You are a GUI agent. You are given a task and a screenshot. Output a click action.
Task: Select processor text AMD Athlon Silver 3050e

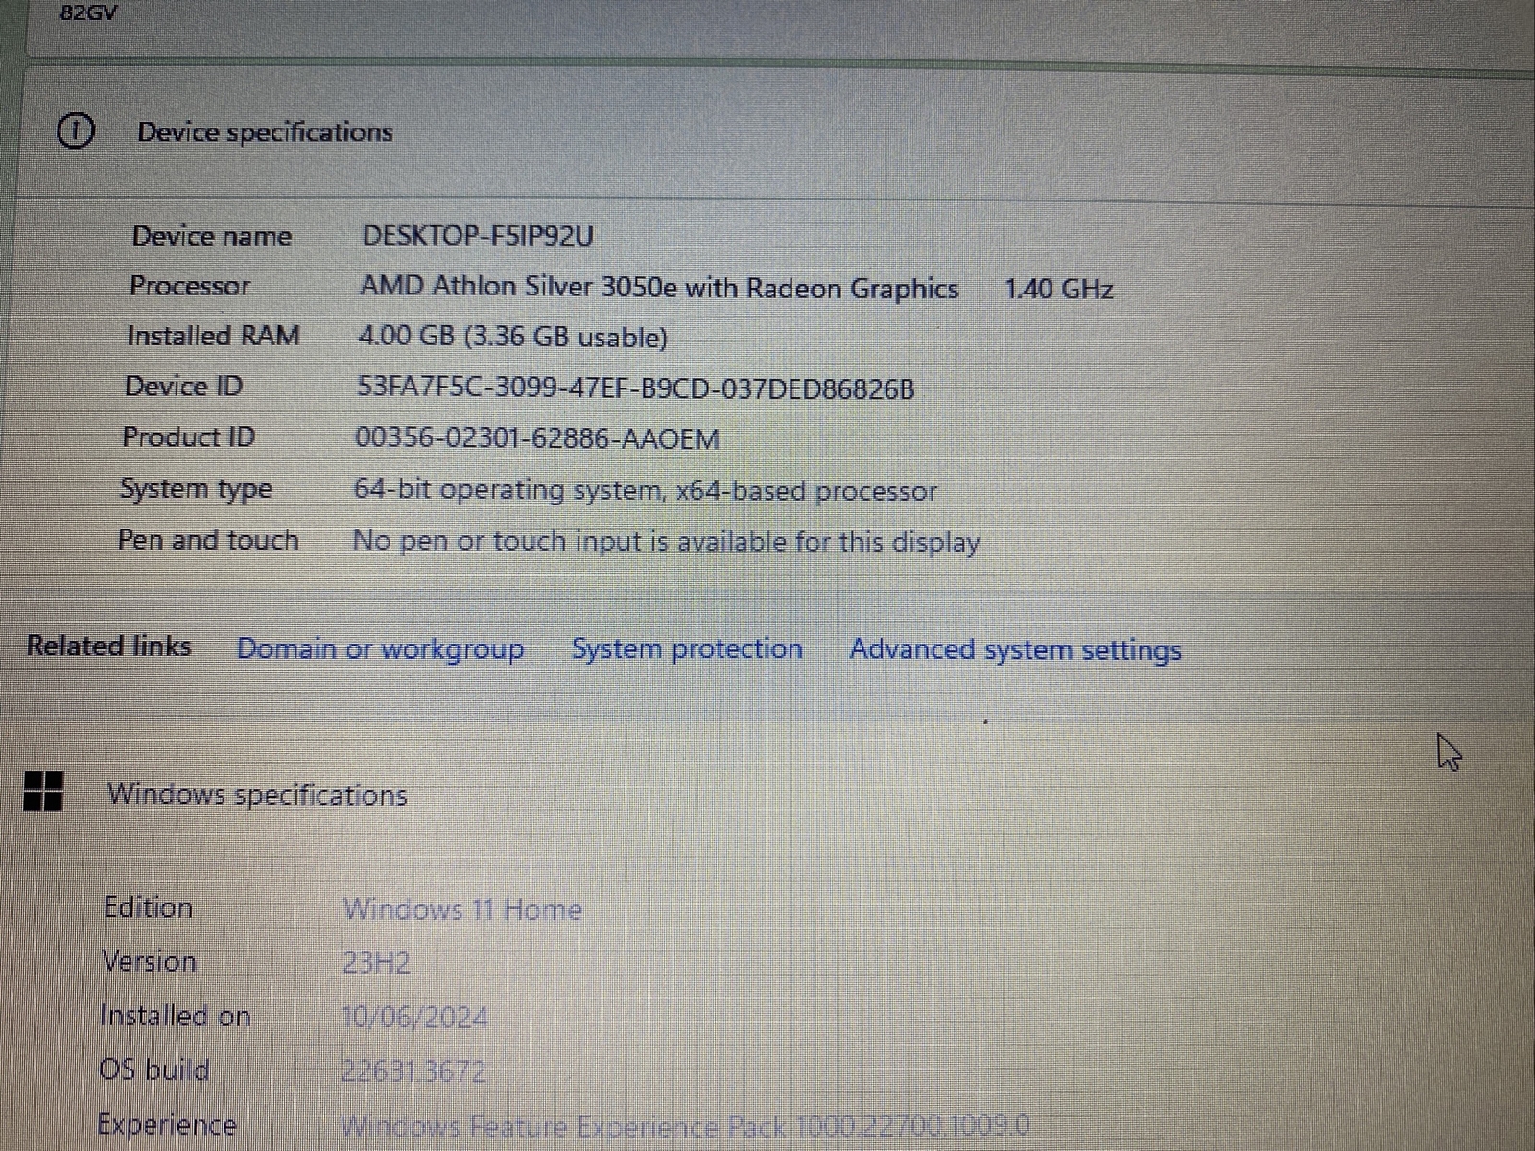coord(659,288)
